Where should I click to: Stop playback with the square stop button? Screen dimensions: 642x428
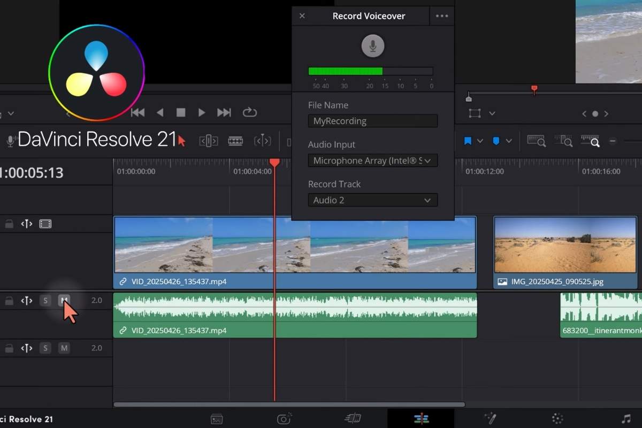(181, 112)
